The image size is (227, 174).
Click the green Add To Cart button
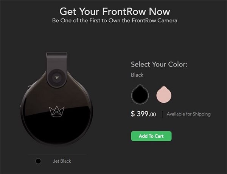point(151,136)
